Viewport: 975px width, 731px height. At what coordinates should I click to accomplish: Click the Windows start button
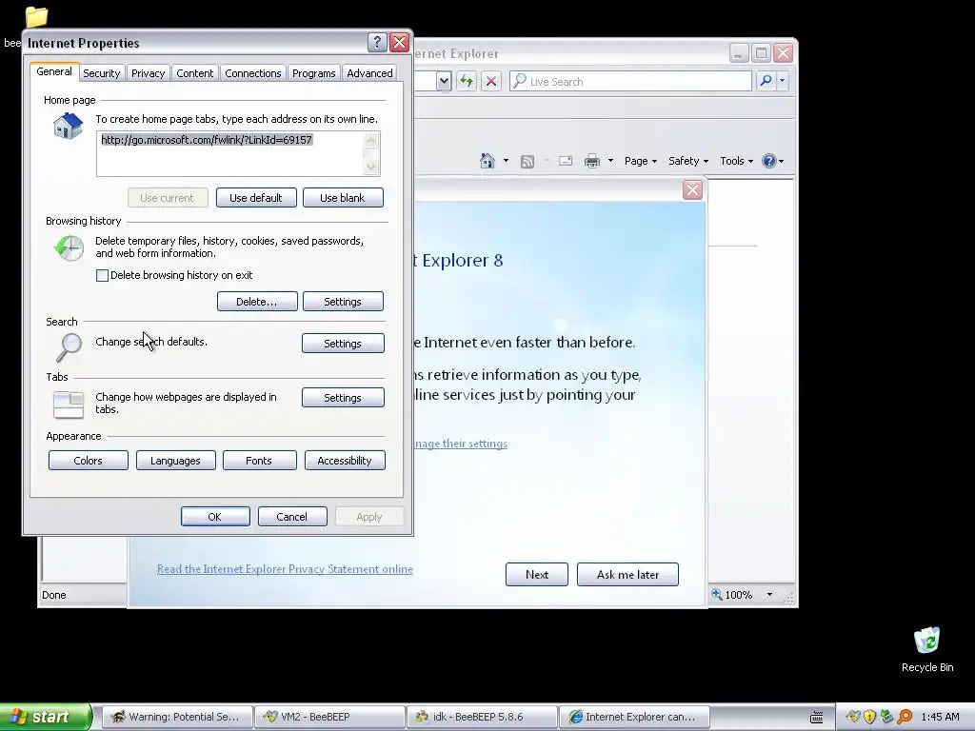[46, 717]
